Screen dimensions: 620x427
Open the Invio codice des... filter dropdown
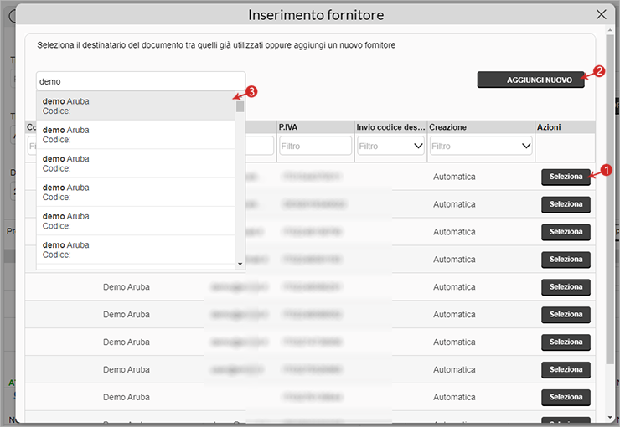(x=390, y=146)
